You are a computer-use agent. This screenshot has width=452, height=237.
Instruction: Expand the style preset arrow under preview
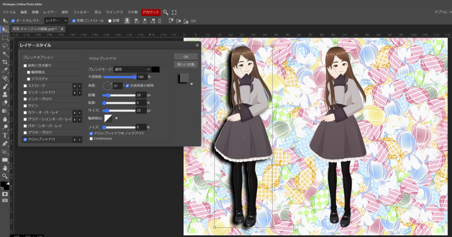coord(192,84)
